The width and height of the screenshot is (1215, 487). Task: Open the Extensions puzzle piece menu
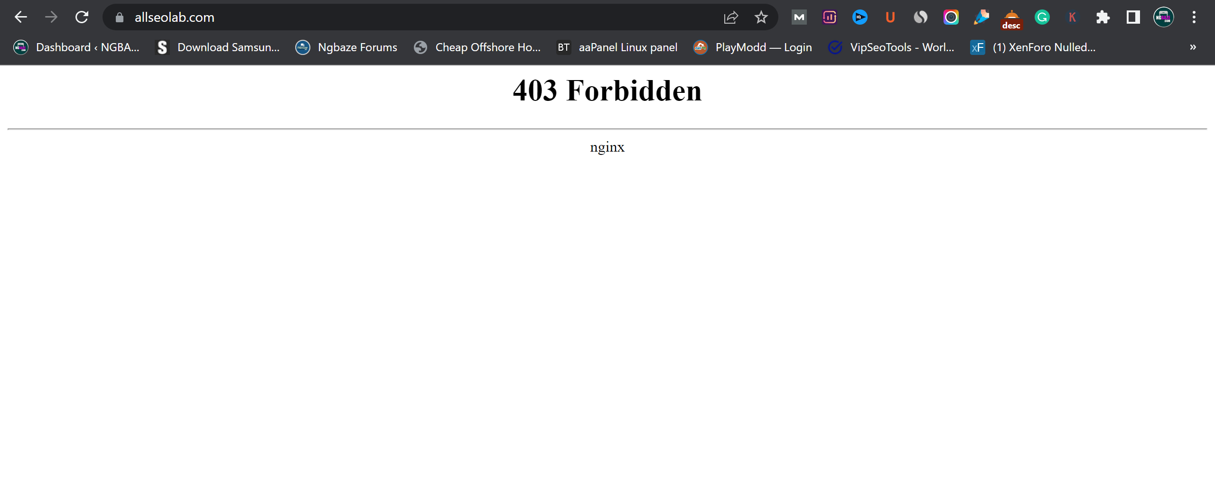(1103, 18)
